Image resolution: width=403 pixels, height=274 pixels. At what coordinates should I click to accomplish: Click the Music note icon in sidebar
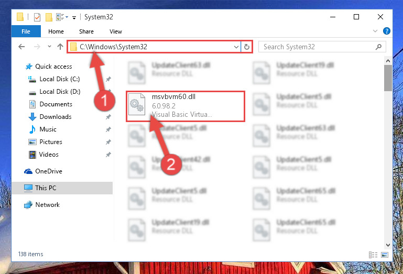pos(32,129)
